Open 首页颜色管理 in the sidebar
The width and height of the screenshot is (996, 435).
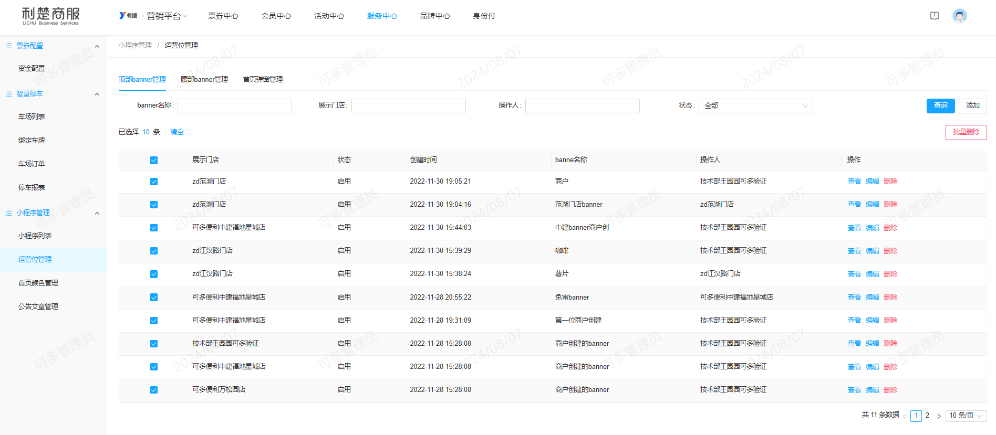click(38, 283)
